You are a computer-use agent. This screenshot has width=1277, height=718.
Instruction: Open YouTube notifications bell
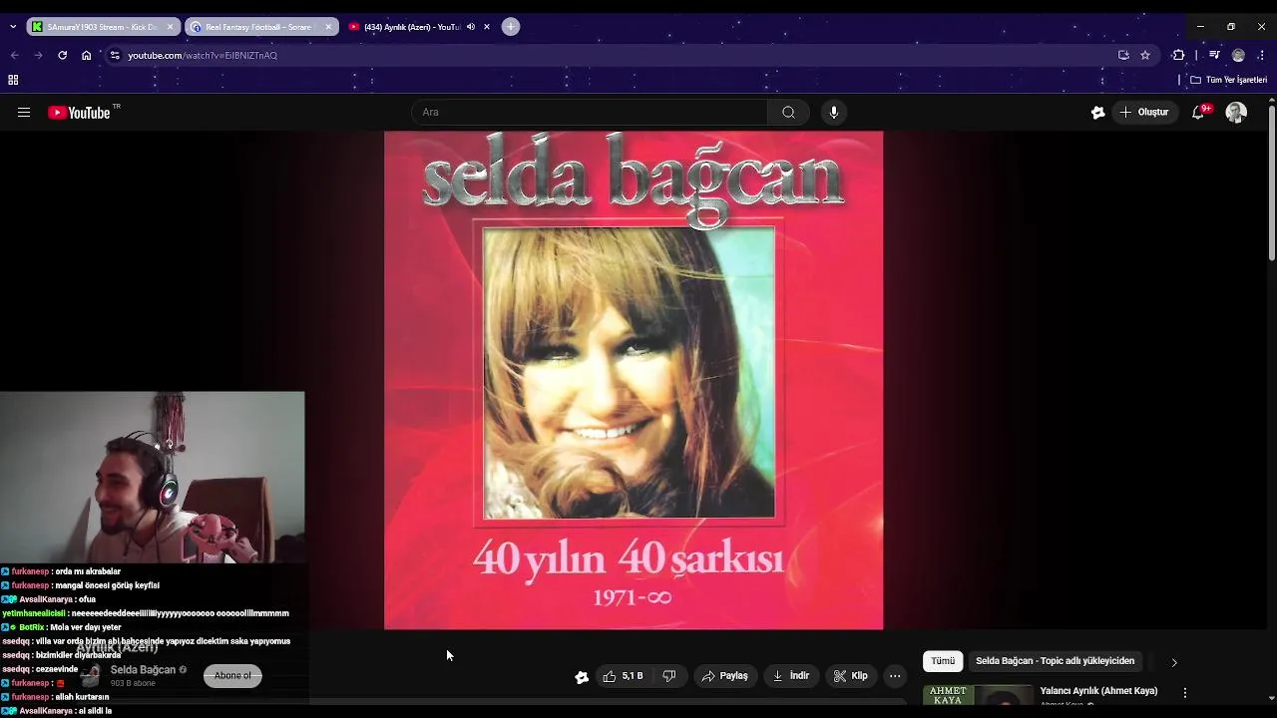pos(1198,113)
